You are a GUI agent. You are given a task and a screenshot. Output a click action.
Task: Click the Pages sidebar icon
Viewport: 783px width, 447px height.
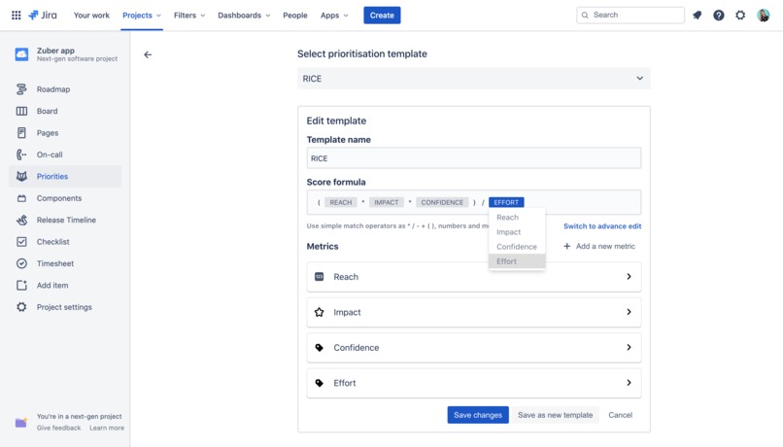(x=21, y=133)
